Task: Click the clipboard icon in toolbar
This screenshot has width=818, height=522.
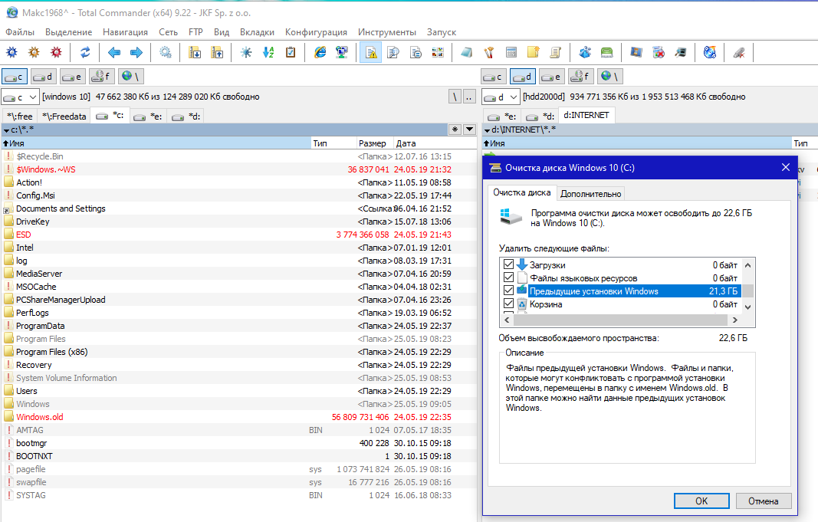Action: pos(291,53)
